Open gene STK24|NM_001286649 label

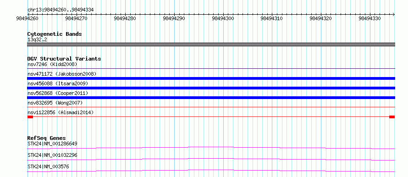52,144
